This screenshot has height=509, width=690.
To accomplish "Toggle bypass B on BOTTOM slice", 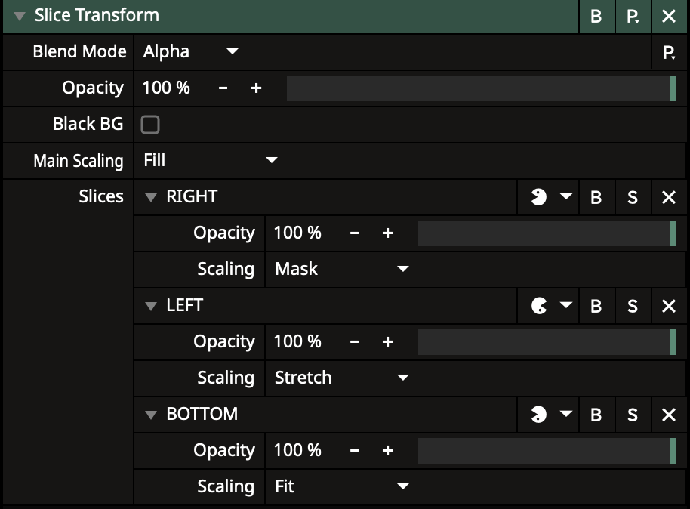I will pos(596,415).
